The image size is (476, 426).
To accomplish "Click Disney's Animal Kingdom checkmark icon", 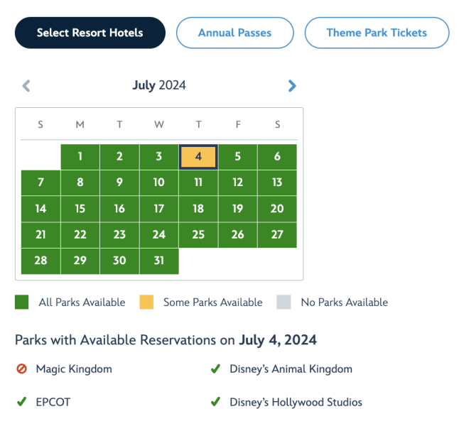I will click(215, 369).
